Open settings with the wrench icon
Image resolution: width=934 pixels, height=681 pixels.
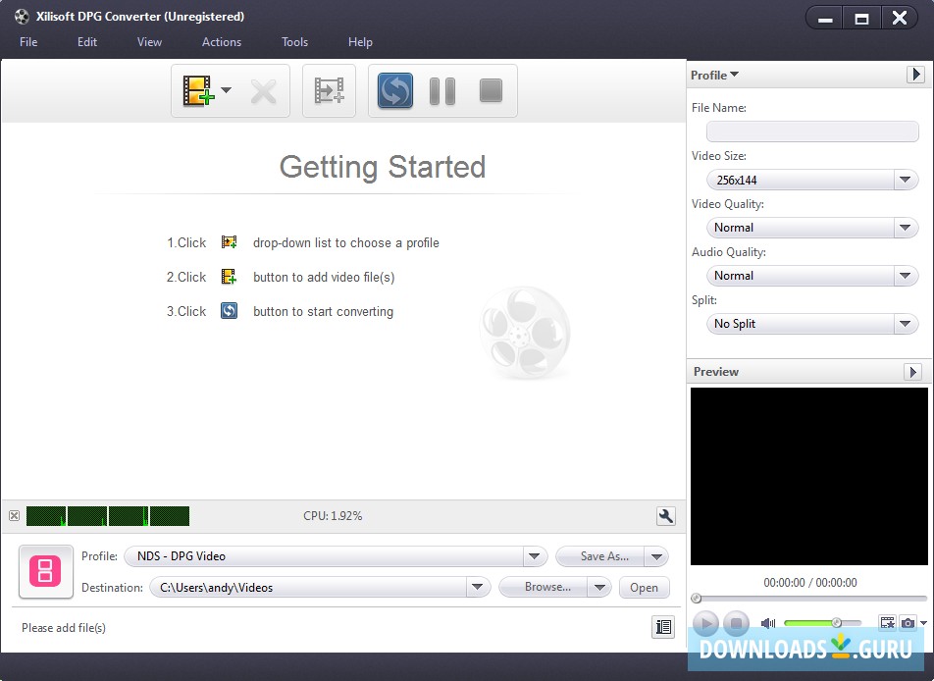pyautogui.click(x=665, y=516)
